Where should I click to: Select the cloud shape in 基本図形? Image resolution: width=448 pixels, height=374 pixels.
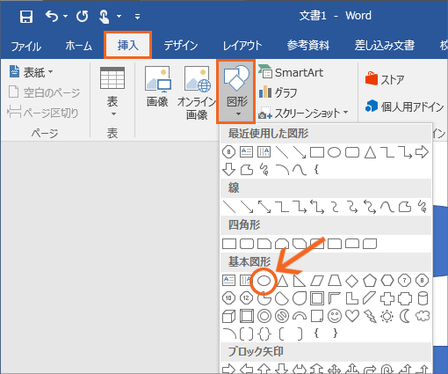click(x=423, y=316)
